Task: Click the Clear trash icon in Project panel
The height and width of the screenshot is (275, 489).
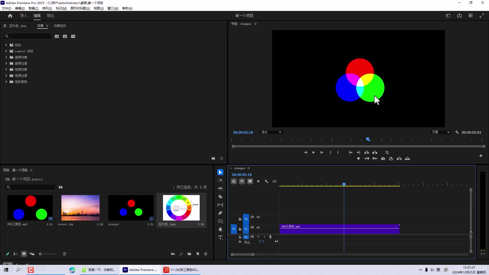Action: coord(206,254)
